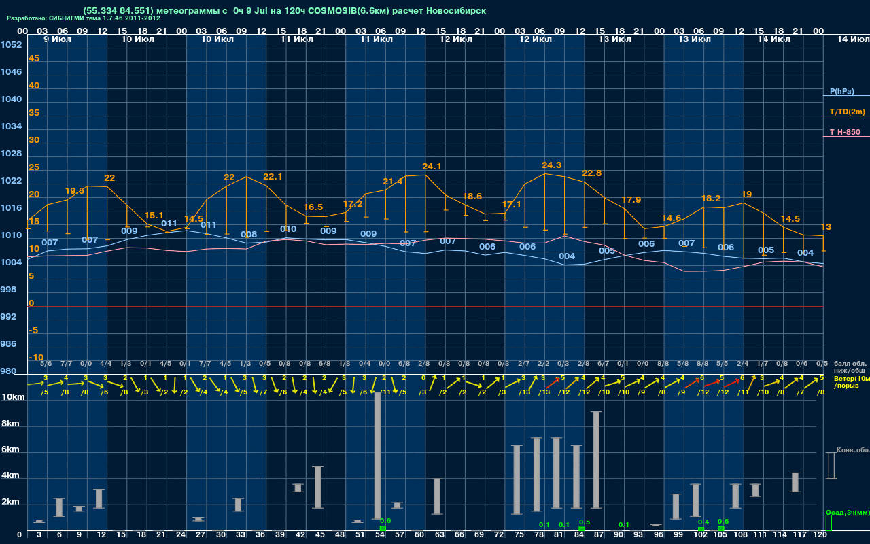Click the 22.1 temperature label
The height and width of the screenshot is (544, 870).
pos(273,177)
